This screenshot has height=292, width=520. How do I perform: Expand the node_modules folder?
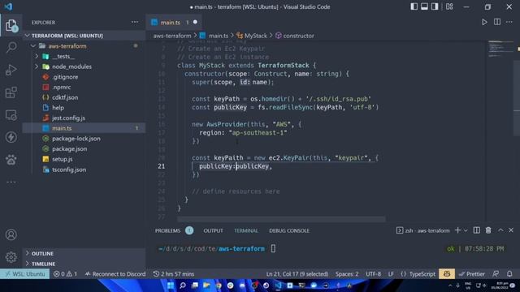(x=84, y=67)
